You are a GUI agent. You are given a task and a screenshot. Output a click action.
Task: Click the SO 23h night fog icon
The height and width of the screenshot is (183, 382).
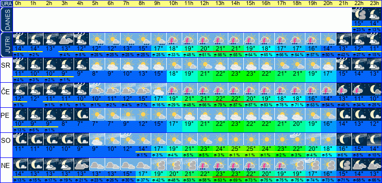(x=374, y=139)
